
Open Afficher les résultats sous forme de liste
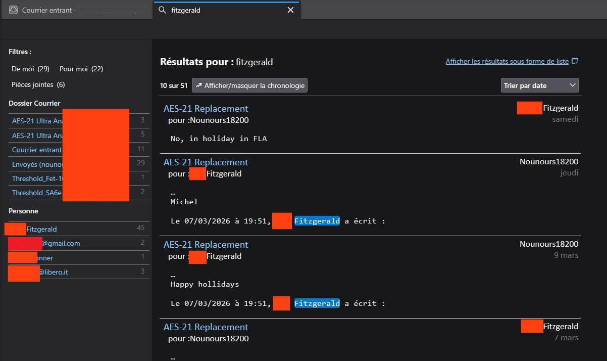click(507, 61)
